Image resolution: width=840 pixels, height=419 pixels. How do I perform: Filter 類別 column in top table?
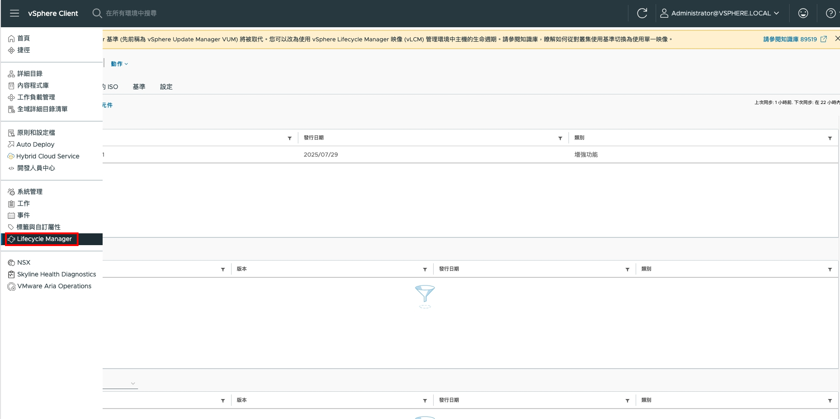(830, 138)
